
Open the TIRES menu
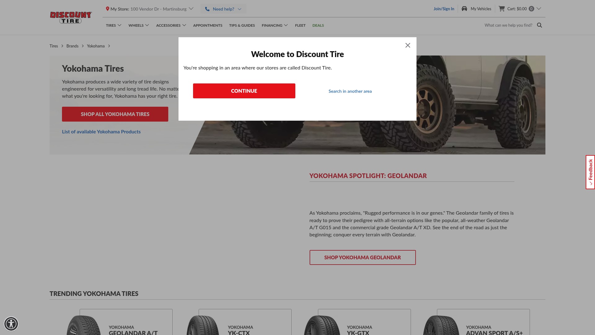pyautogui.click(x=111, y=25)
